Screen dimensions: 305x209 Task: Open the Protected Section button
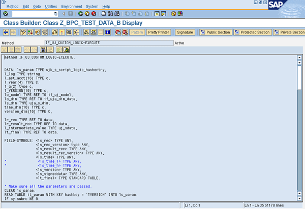pos(253,32)
